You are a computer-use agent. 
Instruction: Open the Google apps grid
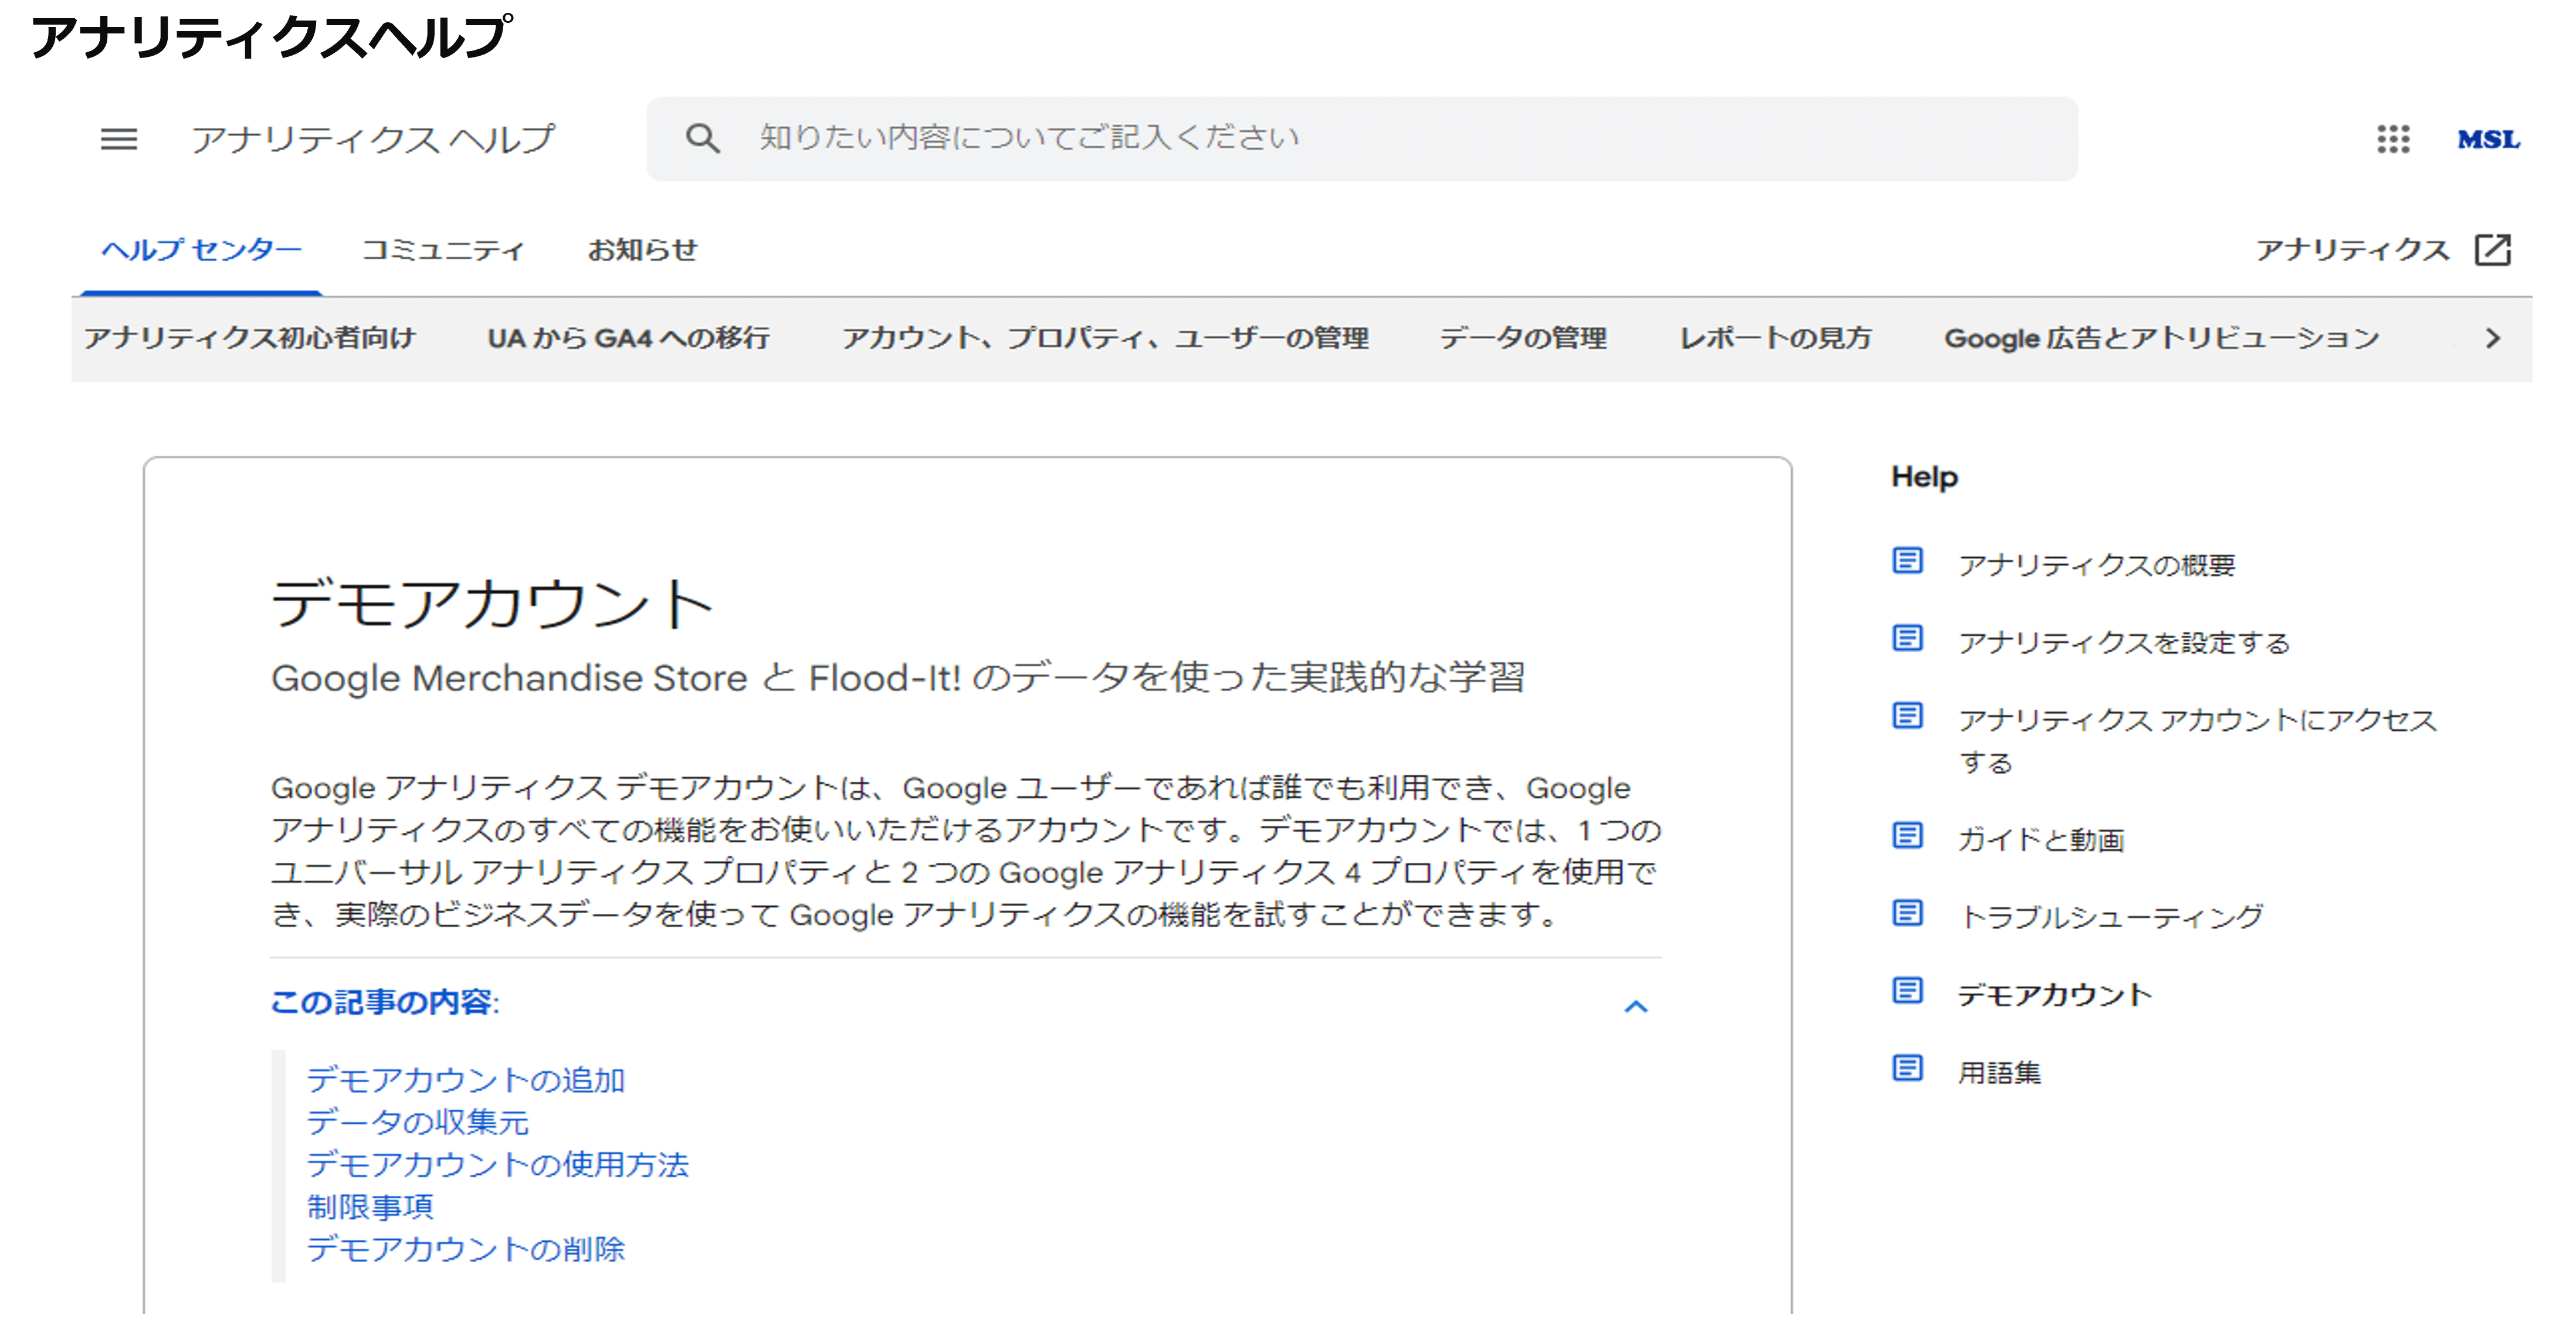[x=2393, y=139]
